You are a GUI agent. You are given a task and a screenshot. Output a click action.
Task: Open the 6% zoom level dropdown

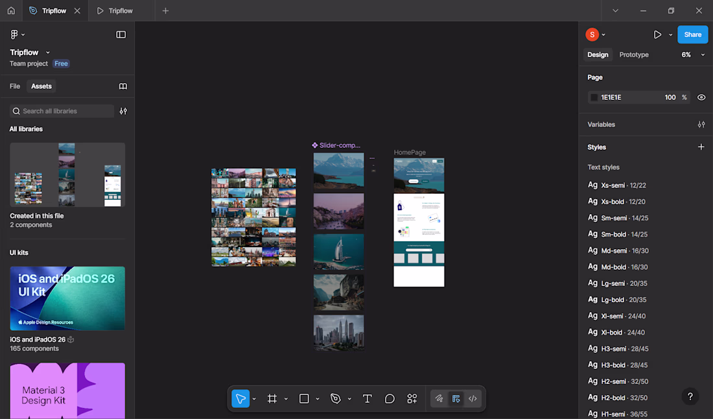693,54
